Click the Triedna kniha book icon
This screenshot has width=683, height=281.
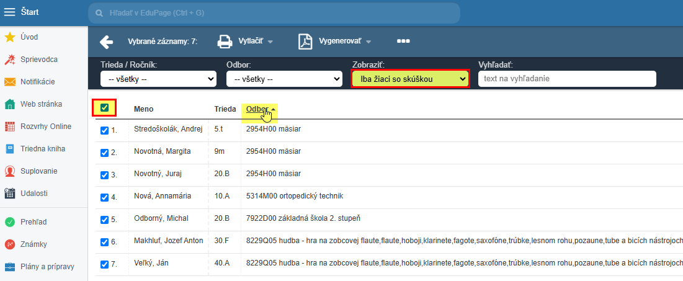9,148
